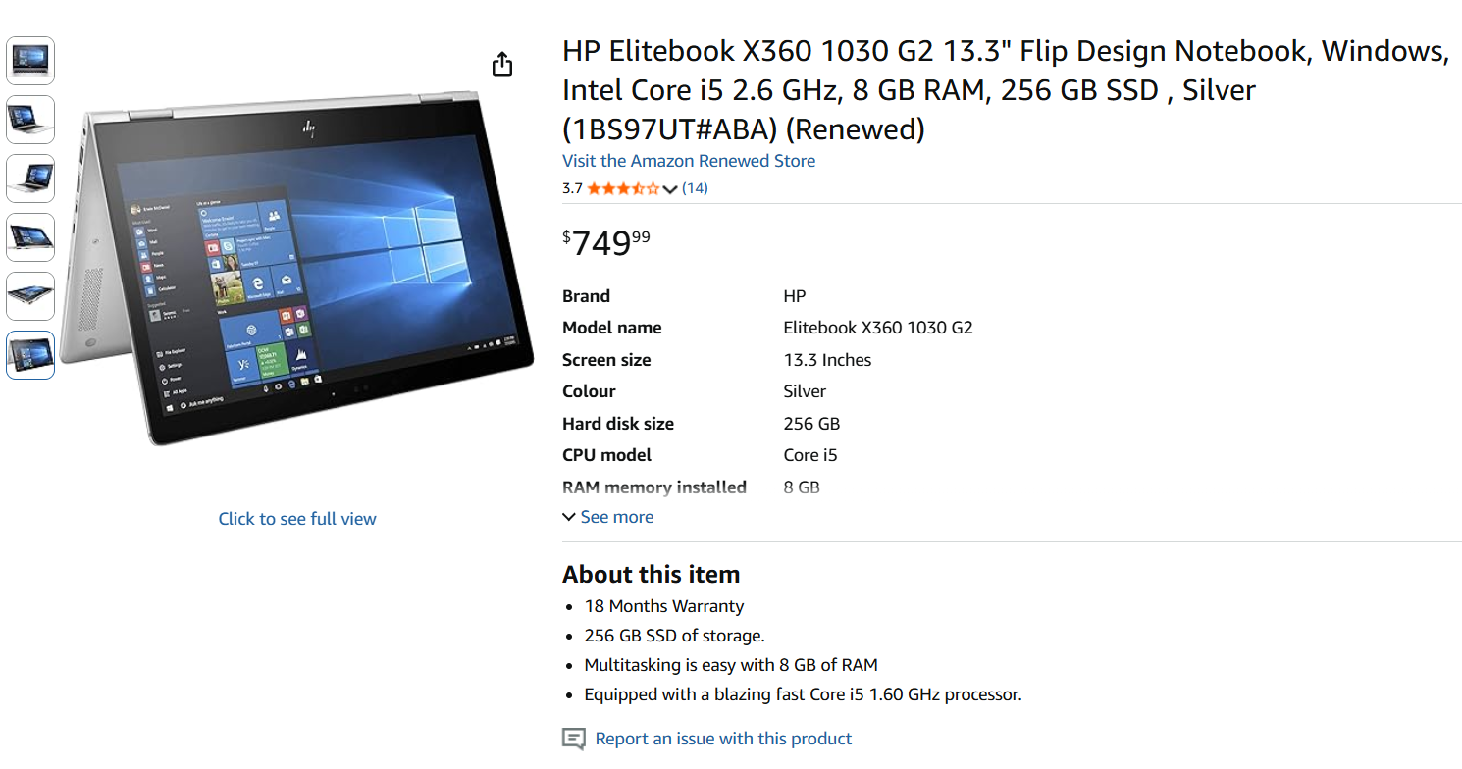Open the Visit the Amazon Renewed Store link
This screenshot has width=1462, height=769.
pyautogui.click(x=689, y=161)
